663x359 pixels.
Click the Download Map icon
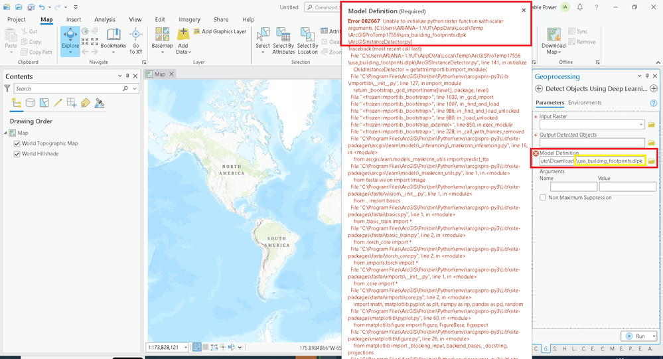click(x=553, y=35)
